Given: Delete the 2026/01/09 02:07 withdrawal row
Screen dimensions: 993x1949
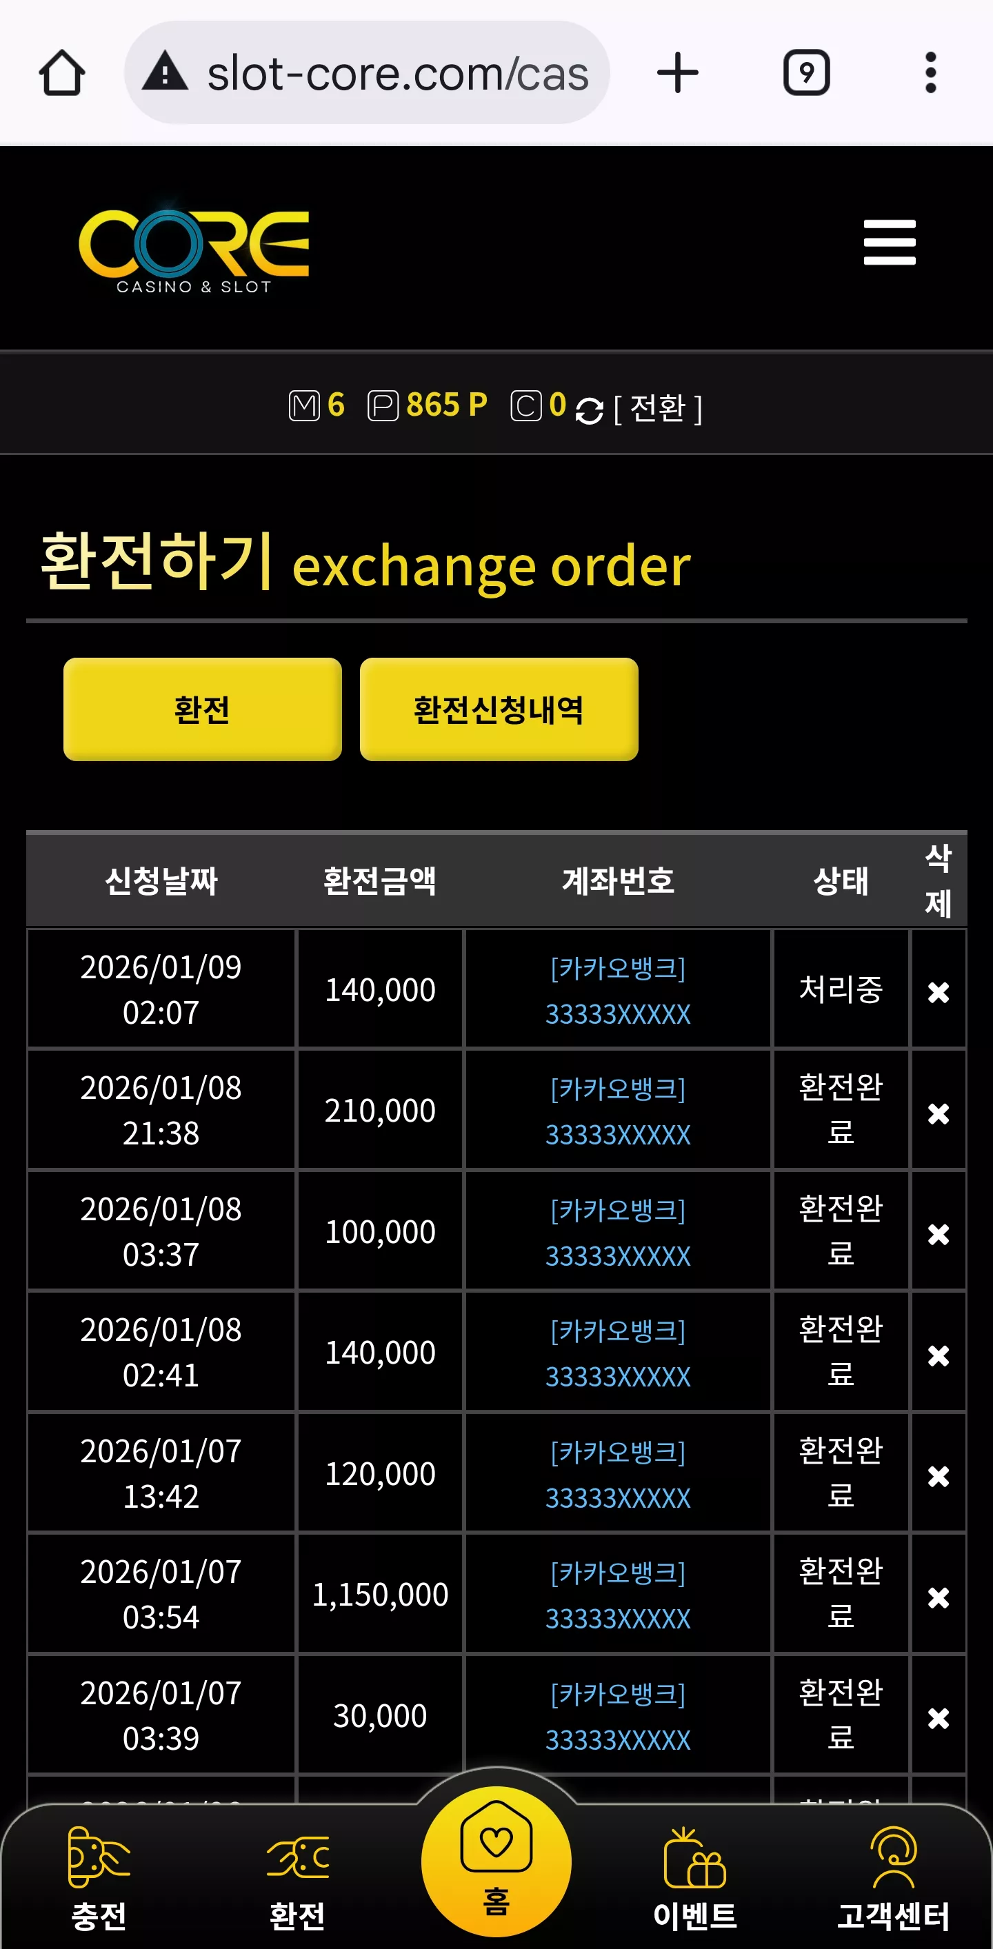Looking at the screenshot, I should pyautogui.click(x=939, y=992).
